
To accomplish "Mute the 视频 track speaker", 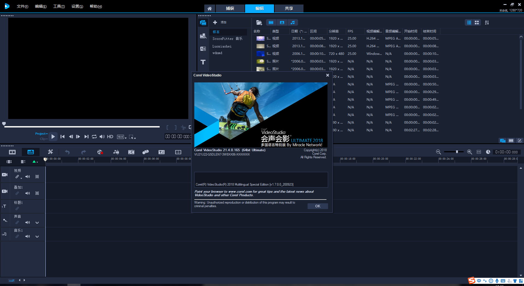I will click(28, 177).
